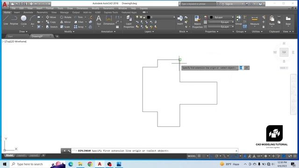This screenshot has height=168, width=299.
Task: Expand the Block panel
Action: click(x=184, y=32)
